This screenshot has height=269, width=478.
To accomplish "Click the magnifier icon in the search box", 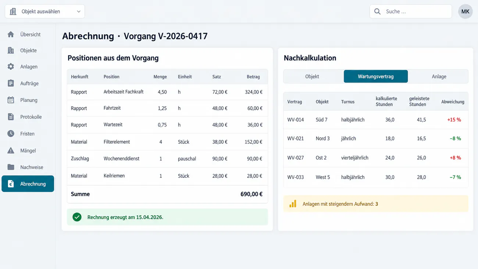I will tap(377, 11).
